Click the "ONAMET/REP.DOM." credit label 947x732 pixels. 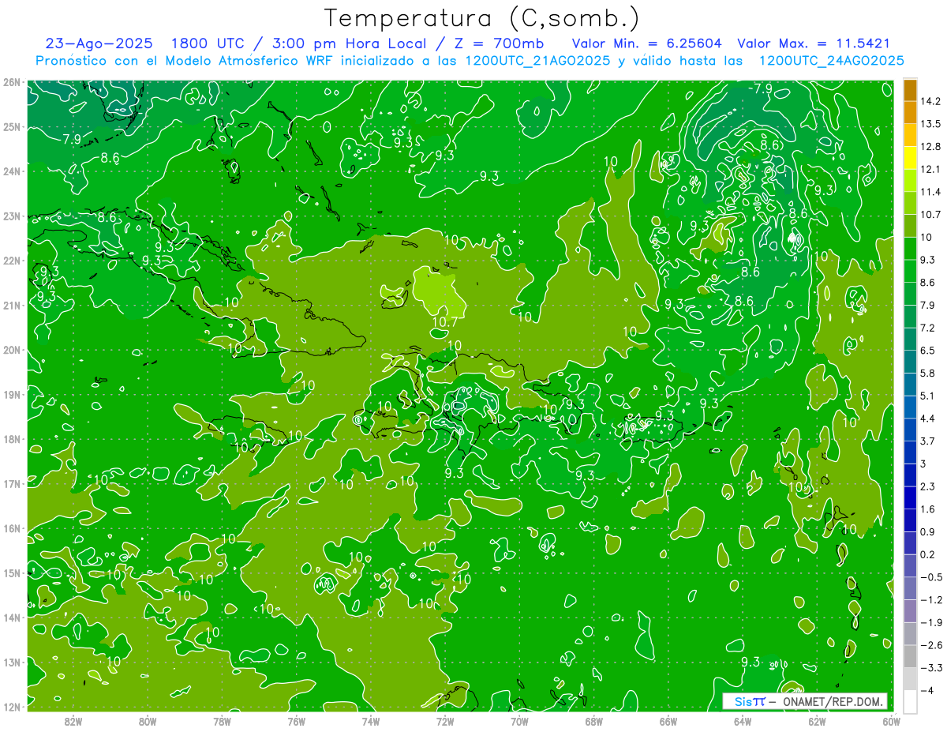coord(833,701)
